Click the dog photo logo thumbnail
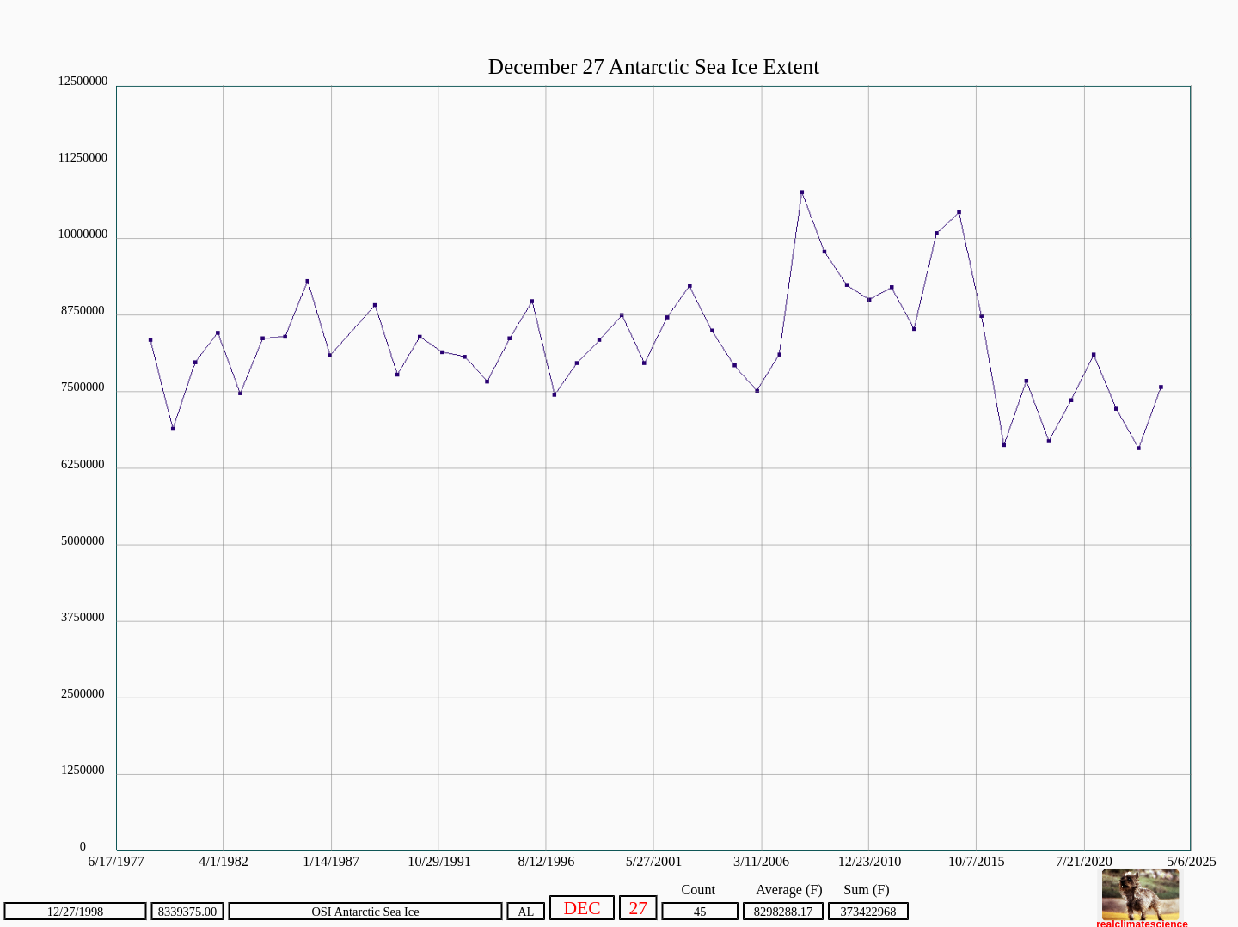The height and width of the screenshot is (927, 1238). click(x=1140, y=894)
